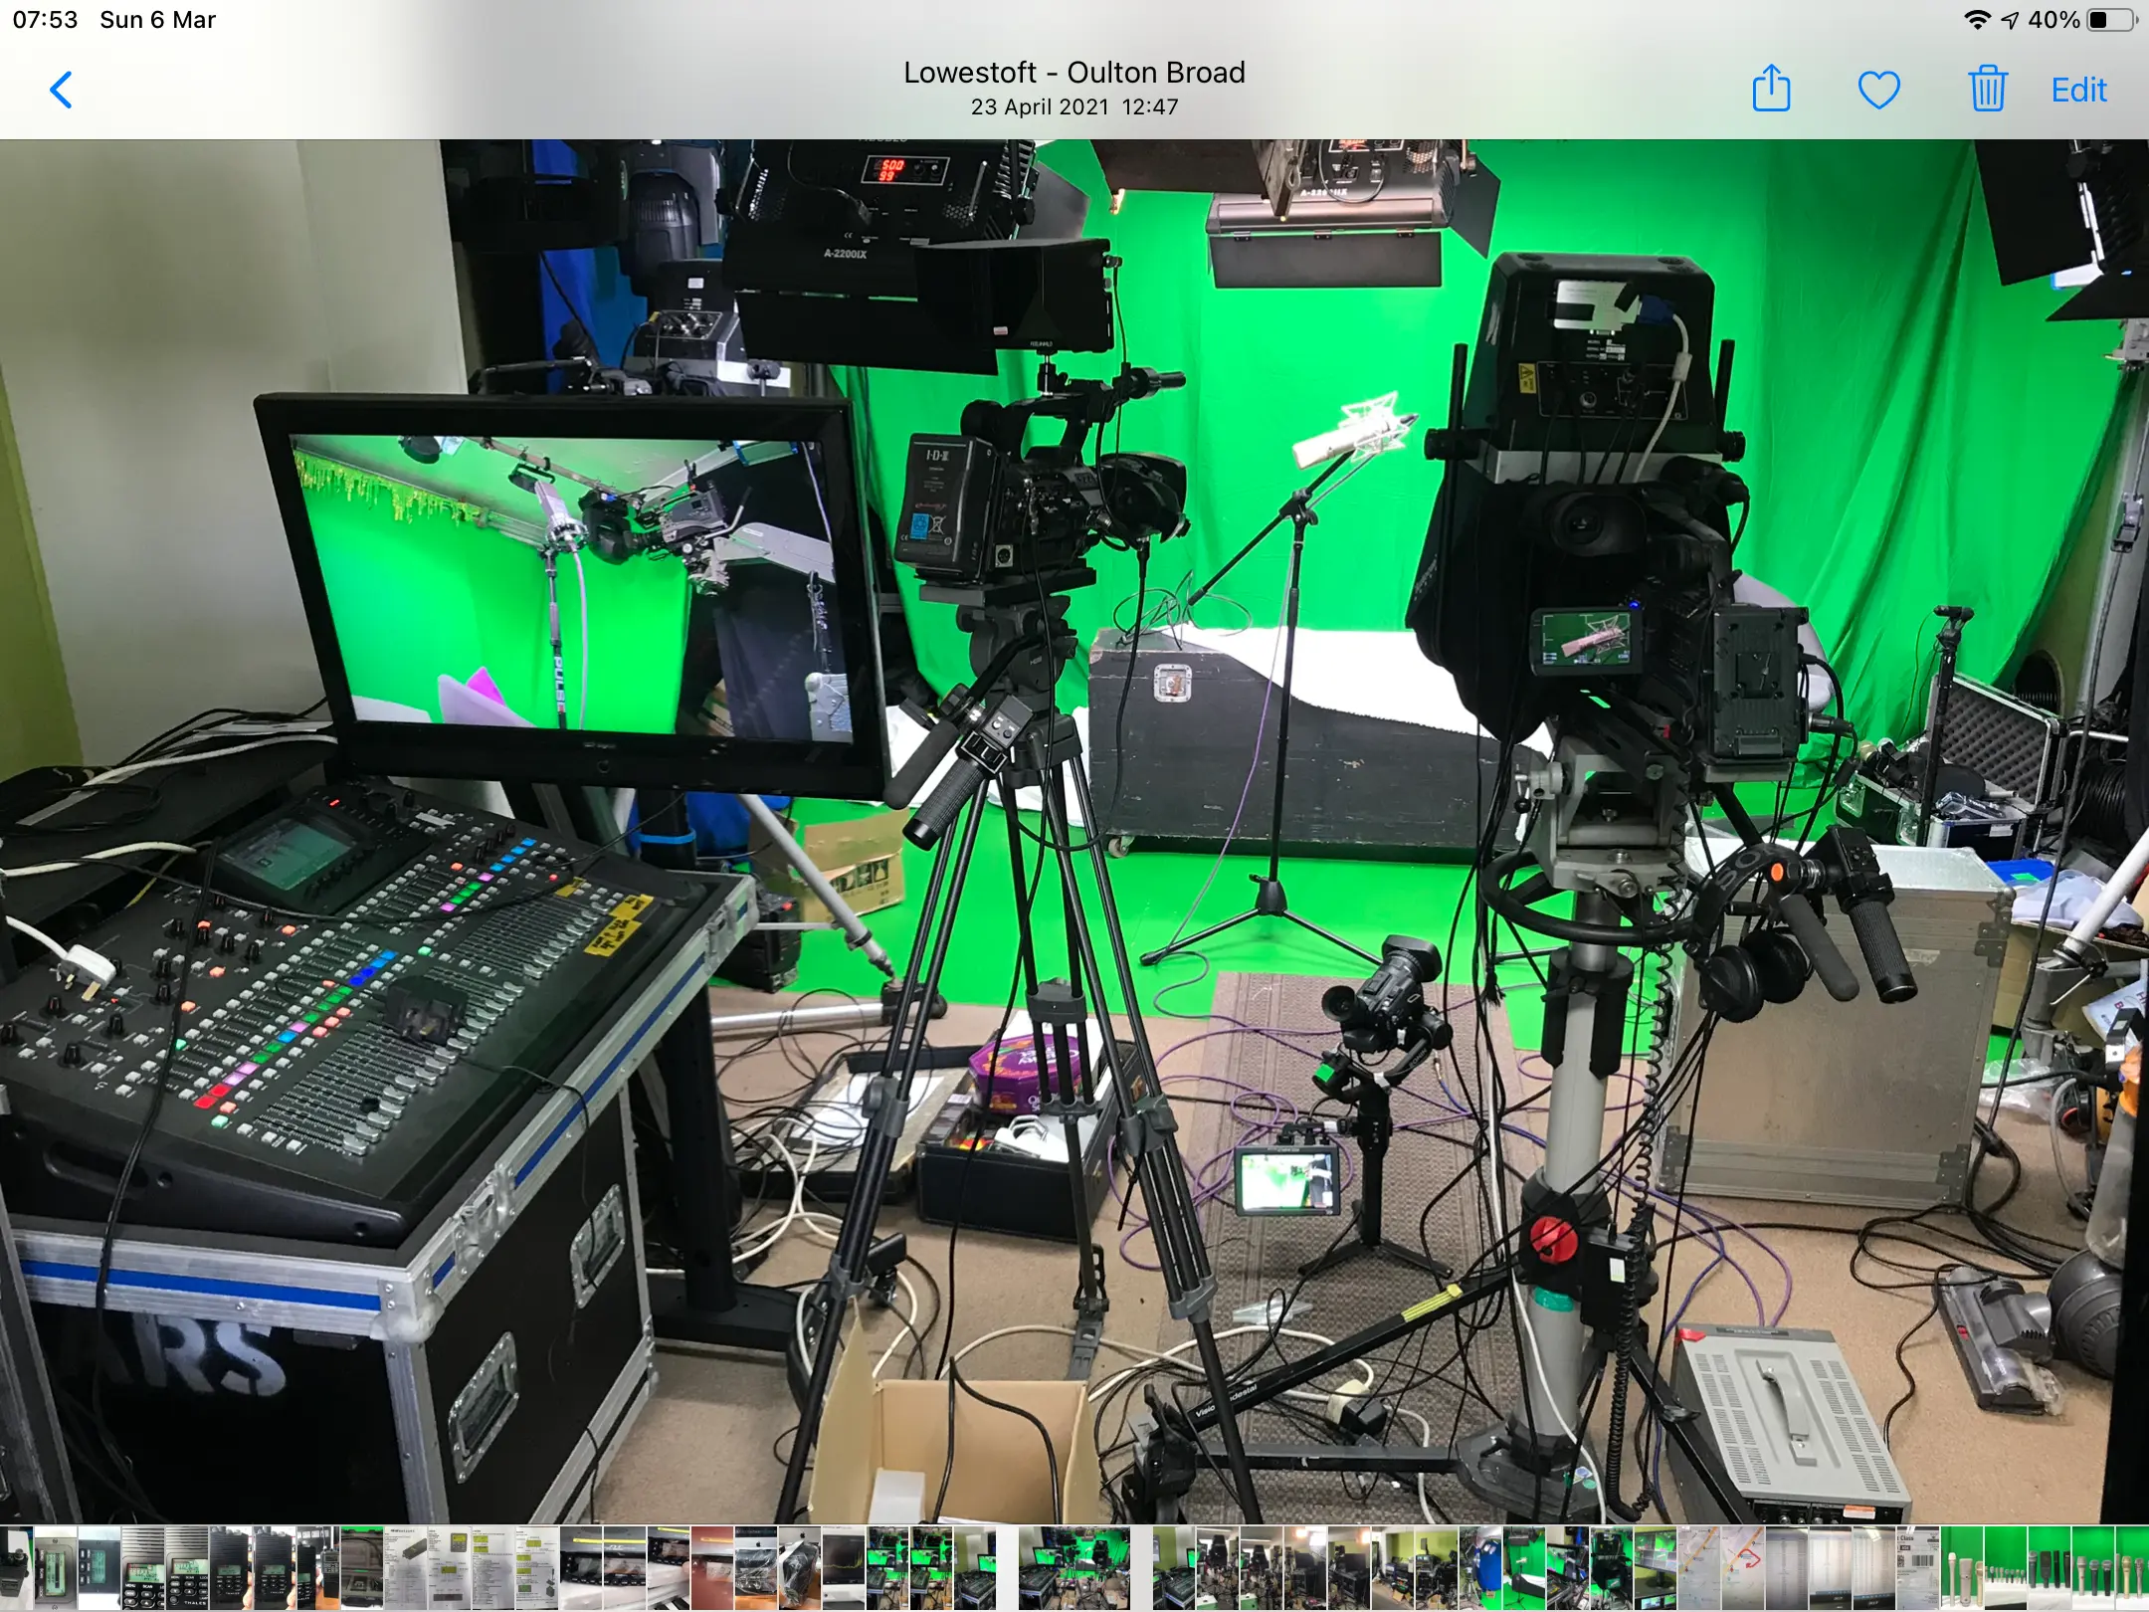This screenshot has height=1612, width=2149.
Task: Tap the monitor in the main photo
Action: coord(571,587)
